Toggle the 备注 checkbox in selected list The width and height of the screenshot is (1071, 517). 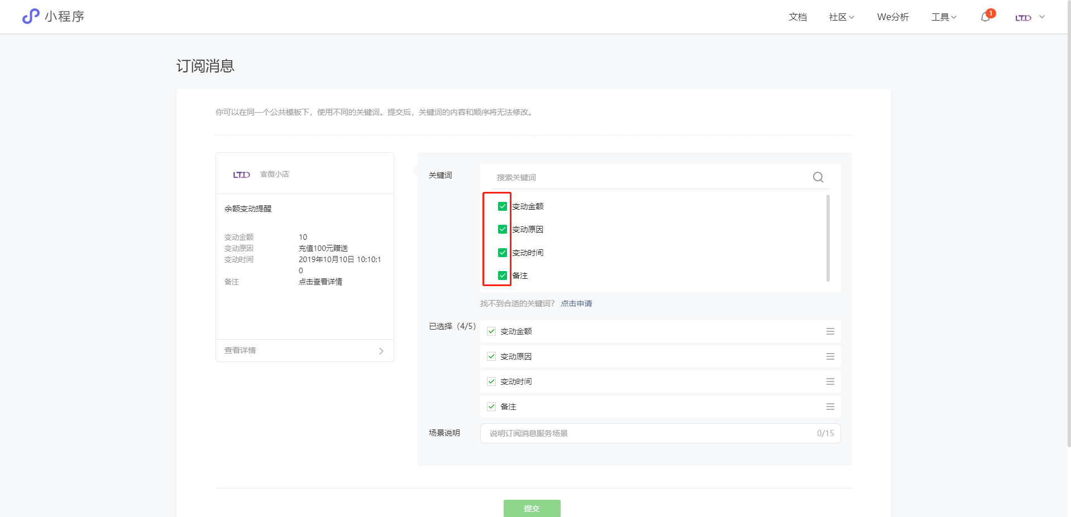(491, 407)
